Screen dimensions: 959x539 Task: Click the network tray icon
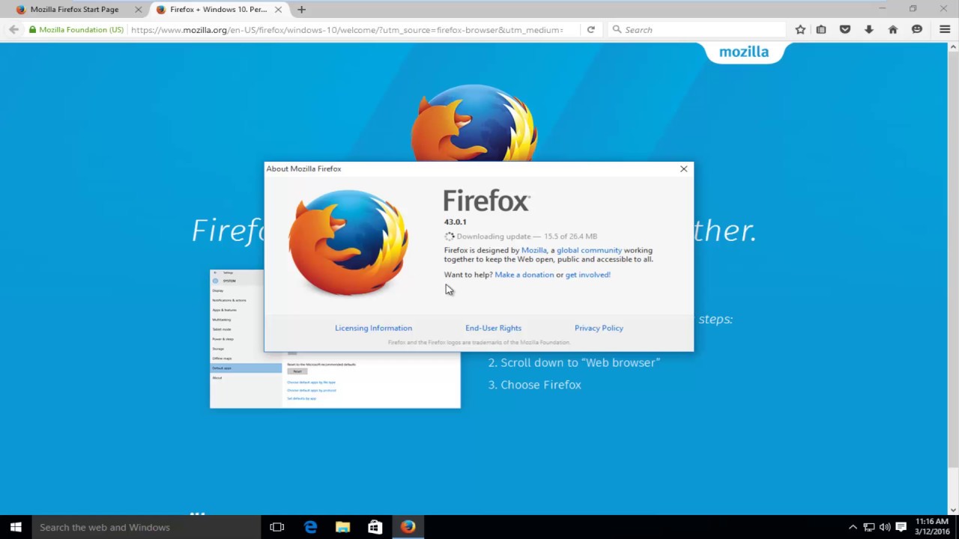[x=869, y=527]
